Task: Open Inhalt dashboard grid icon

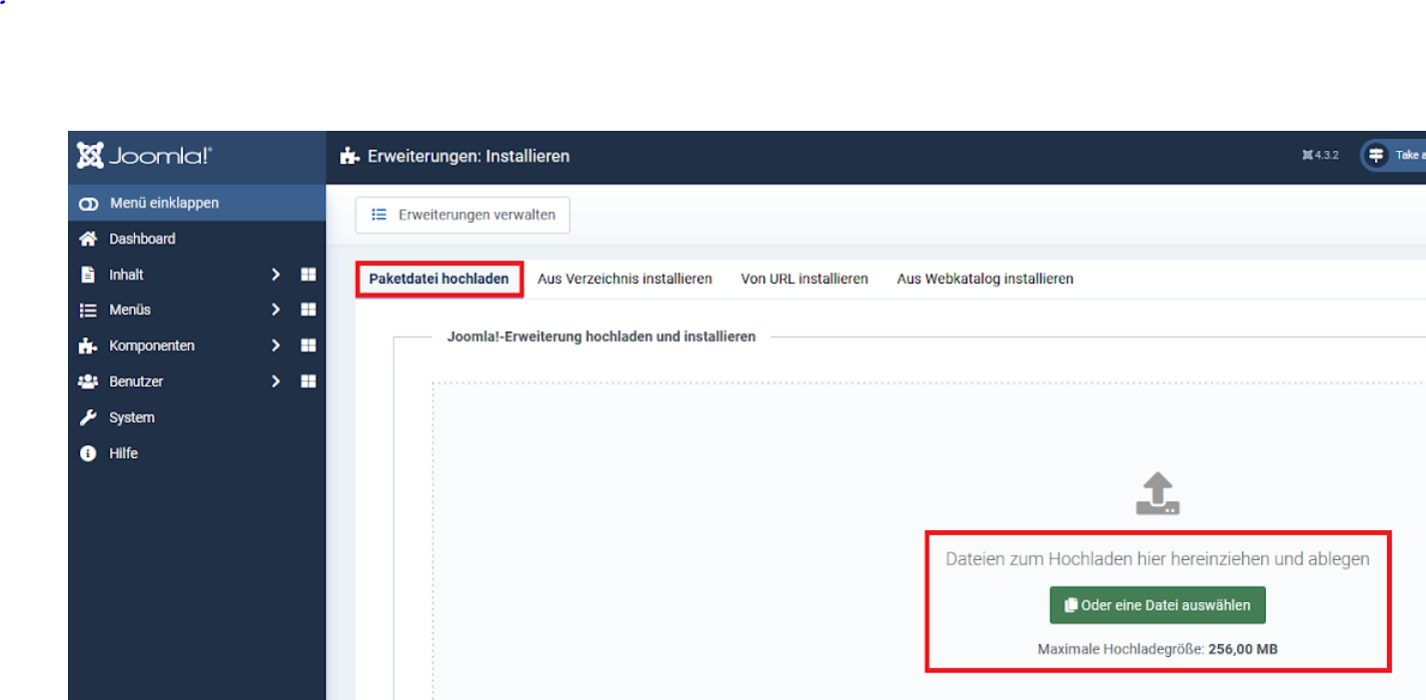Action: pyautogui.click(x=308, y=275)
